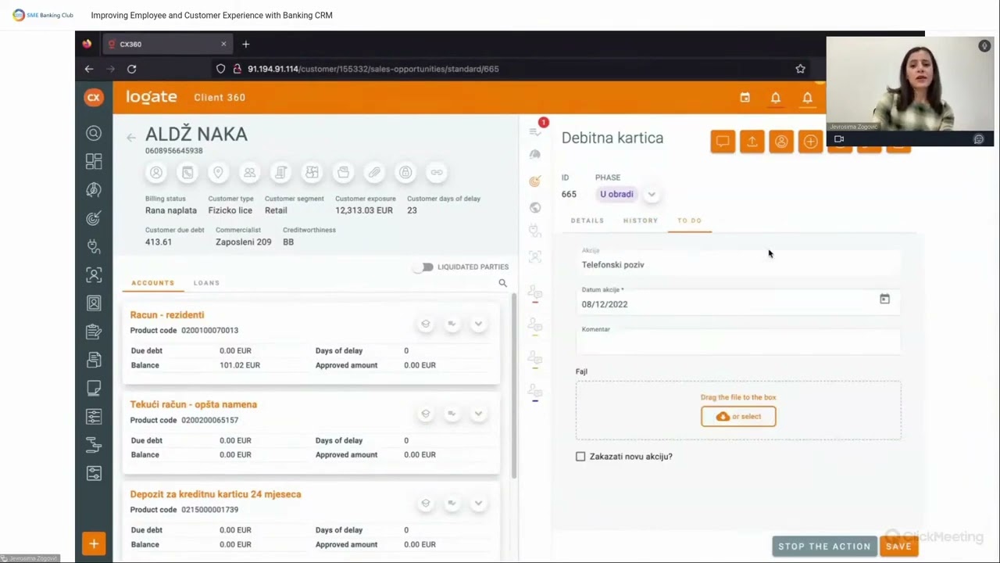Click the CX logo in the sidebar
This screenshot has height=563, width=1000.
click(94, 97)
